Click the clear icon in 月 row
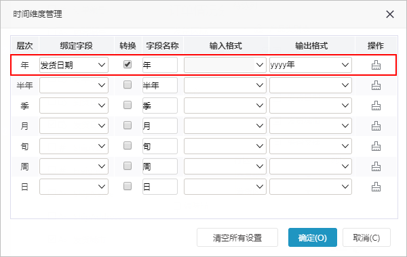The height and width of the screenshot is (257, 407). 376,126
